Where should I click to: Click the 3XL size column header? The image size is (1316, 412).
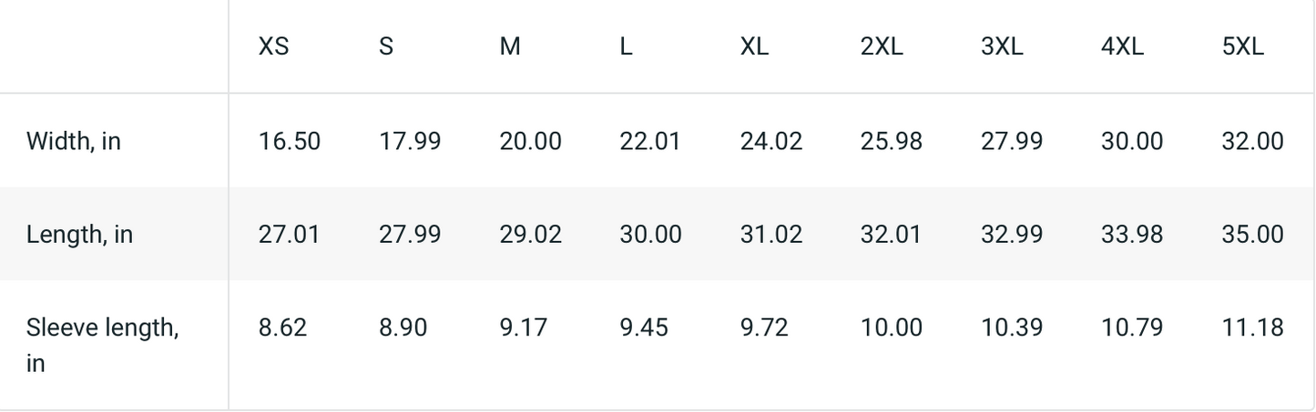pyautogui.click(x=1002, y=46)
